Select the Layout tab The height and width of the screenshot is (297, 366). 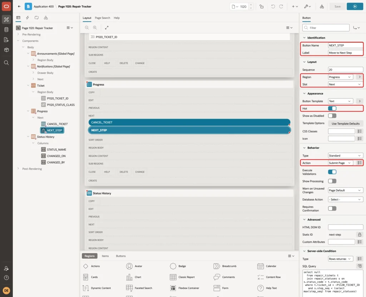tap(87, 18)
